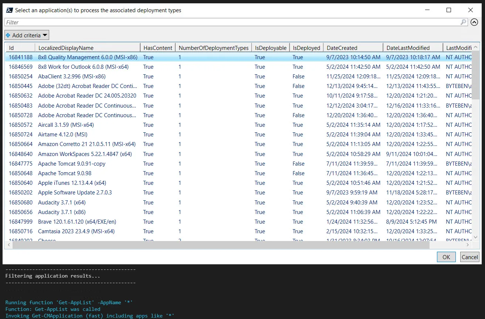The image size is (485, 319).
Task: Click the horizontal scrollbar right arrow
Action: tap(468, 245)
